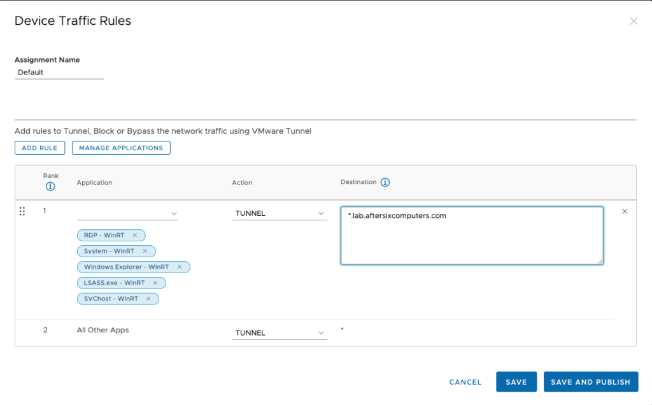This screenshot has height=405, width=652.
Task: Remove the RDP - WinRT application tag
Action: [x=135, y=235]
